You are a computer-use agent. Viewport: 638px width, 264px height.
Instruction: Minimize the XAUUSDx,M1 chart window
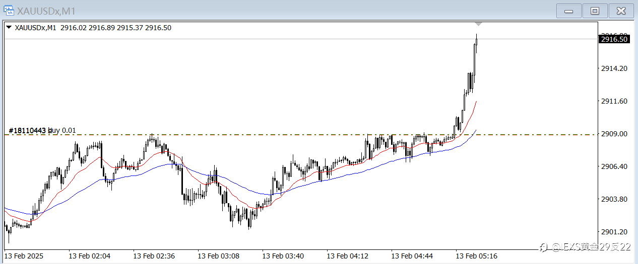point(569,11)
